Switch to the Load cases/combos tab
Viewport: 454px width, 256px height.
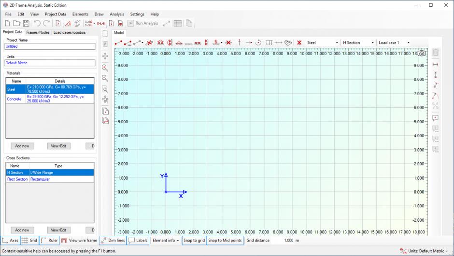[x=70, y=32]
